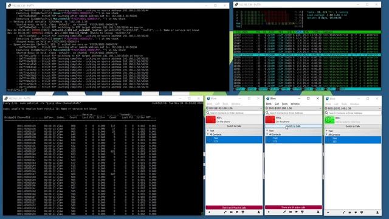Start screen sharing in right Blink window
The width and height of the screenshot is (389, 219).
(x=362, y=212)
